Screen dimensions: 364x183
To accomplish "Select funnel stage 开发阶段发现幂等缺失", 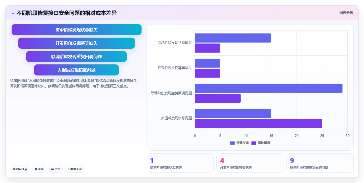I will pos(76,43).
